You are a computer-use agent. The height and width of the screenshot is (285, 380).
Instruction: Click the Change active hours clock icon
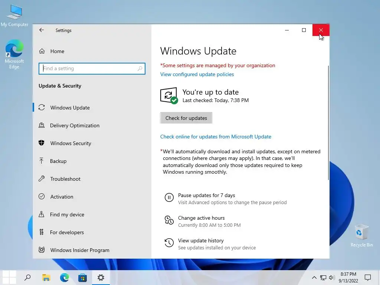tap(169, 220)
